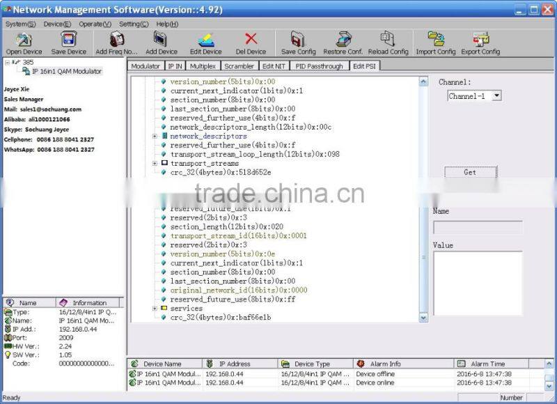Click the Reload Config icon

[x=388, y=40]
